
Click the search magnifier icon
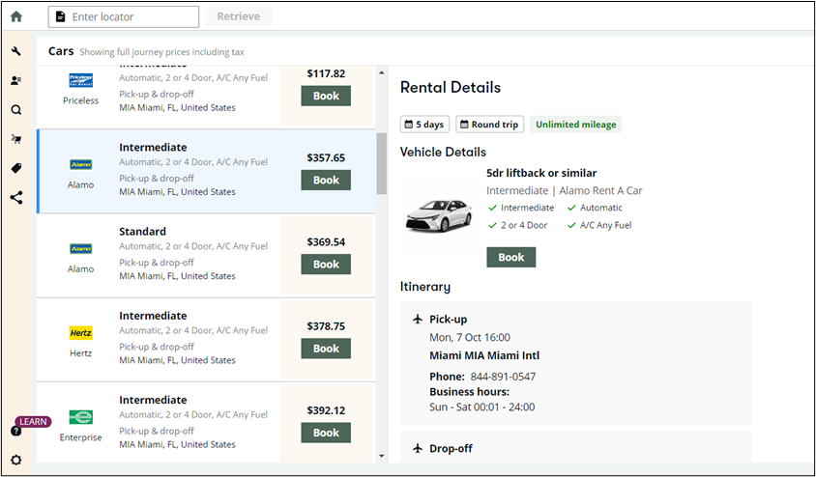16,110
